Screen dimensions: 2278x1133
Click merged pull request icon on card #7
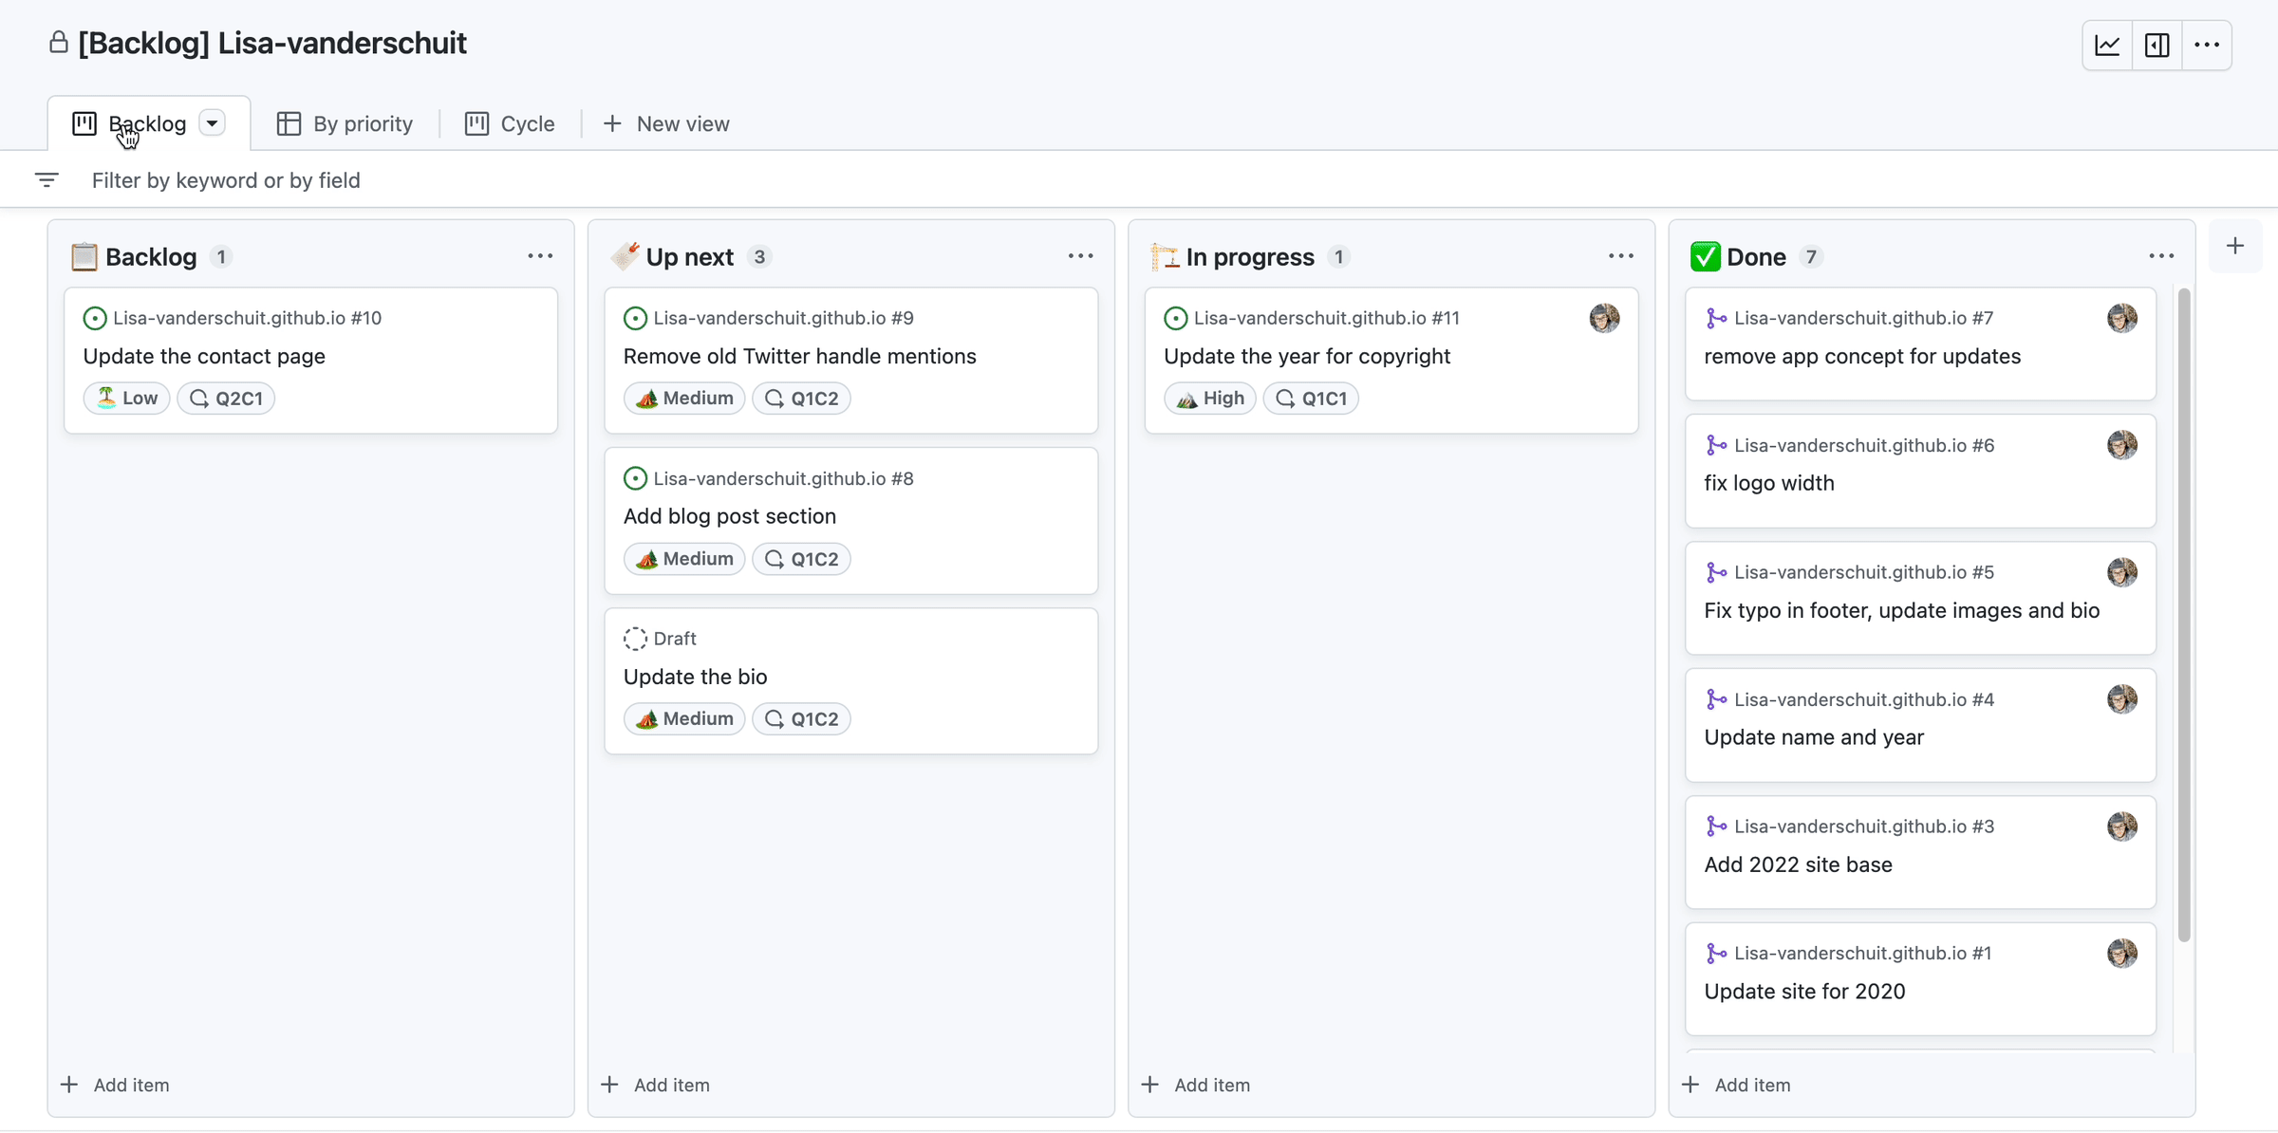pos(1716,318)
